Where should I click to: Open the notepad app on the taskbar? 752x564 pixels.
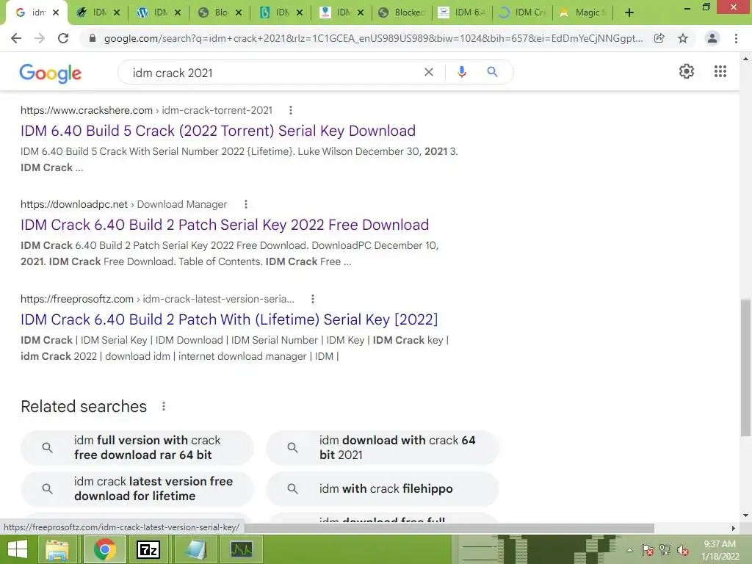[195, 549]
